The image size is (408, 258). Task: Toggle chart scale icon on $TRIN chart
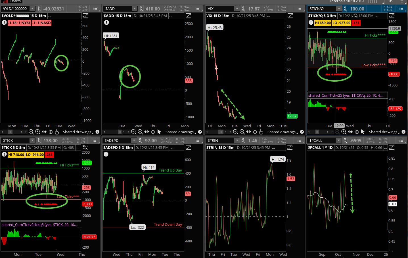[290, 147]
